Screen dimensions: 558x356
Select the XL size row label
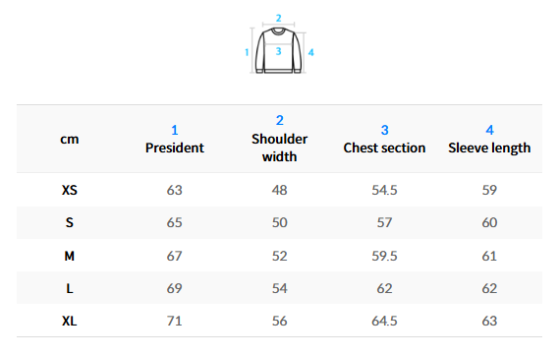70,321
